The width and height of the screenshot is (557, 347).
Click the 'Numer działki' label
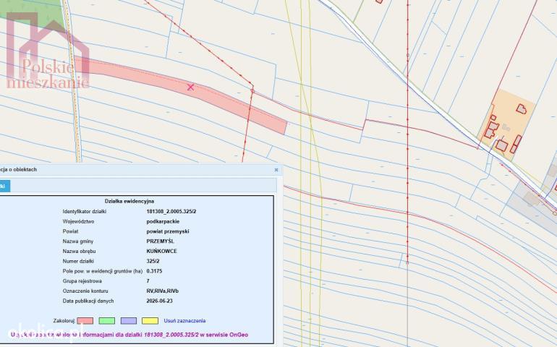78,261
